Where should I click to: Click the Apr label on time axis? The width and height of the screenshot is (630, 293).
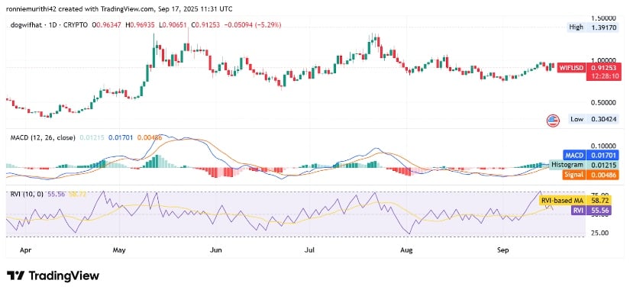pyautogui.click(x=25, y=250)
